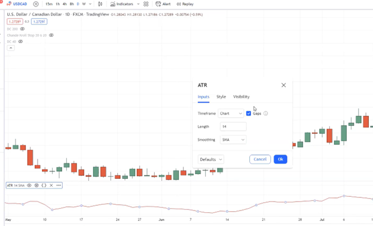The width and height of the screenshot is (373, 226).
Task: Show the Chande Kroll Stop indicator
Action: pyautogui.click(x=51, y=35)
